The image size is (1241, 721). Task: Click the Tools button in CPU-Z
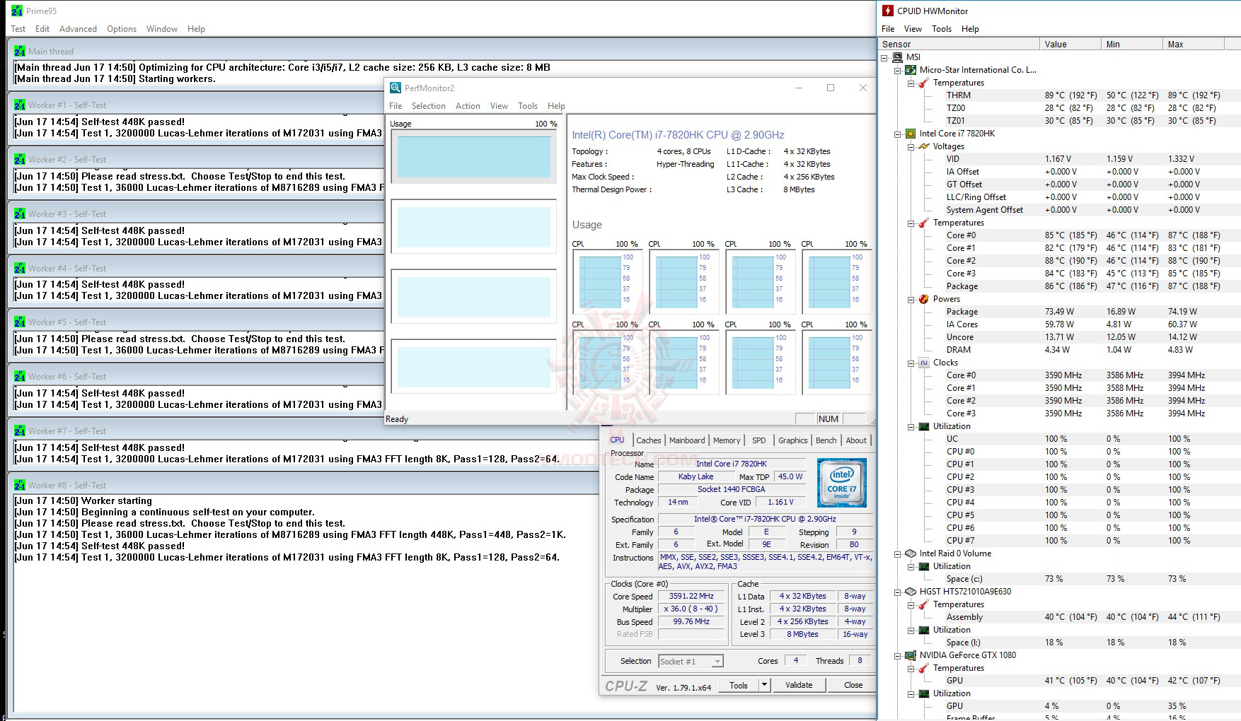(739, 684)
